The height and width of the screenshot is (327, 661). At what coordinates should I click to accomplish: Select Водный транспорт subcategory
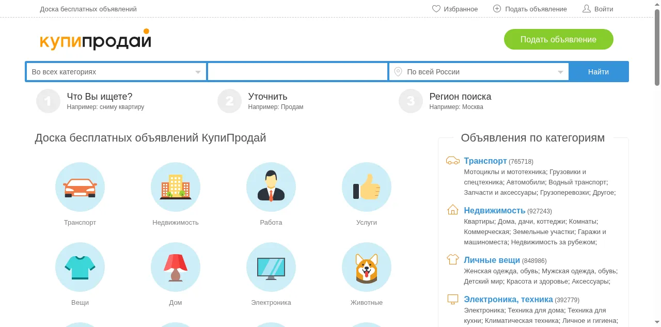click(577, 182)
